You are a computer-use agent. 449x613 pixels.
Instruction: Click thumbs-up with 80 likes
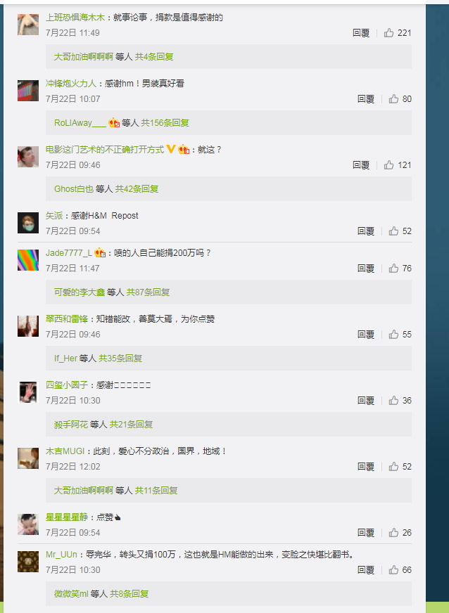[x=393, y=99]
